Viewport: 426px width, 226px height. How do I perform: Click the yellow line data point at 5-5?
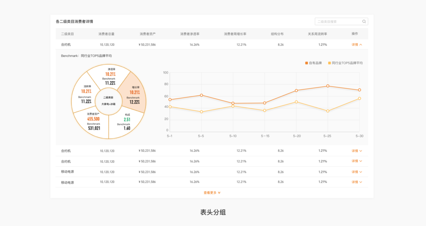(x=201, y=112)
